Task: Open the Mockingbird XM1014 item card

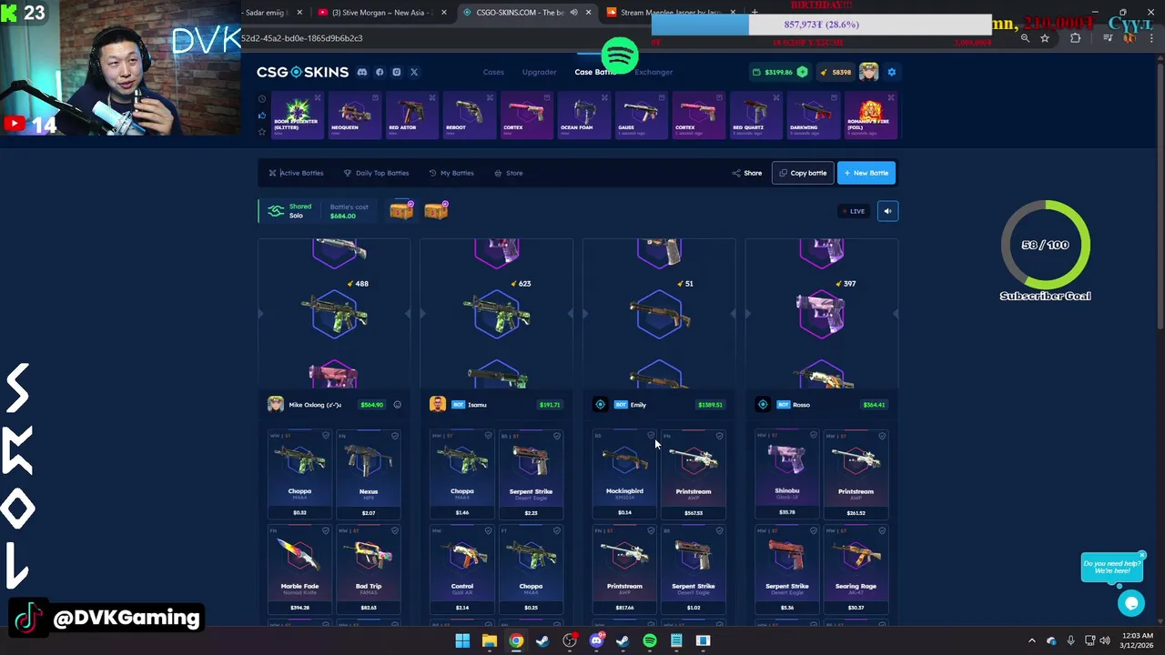Action: click(624, 474)
